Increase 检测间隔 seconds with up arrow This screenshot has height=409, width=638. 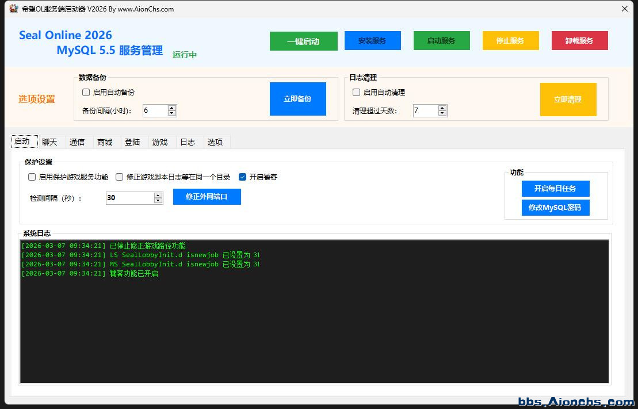158,195
